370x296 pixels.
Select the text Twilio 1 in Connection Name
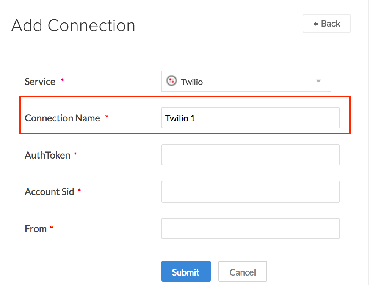click(180, 118)
